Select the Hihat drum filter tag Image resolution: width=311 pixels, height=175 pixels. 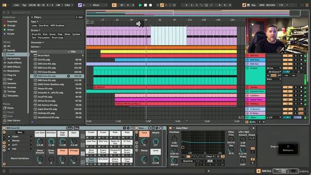coord(67,35)
